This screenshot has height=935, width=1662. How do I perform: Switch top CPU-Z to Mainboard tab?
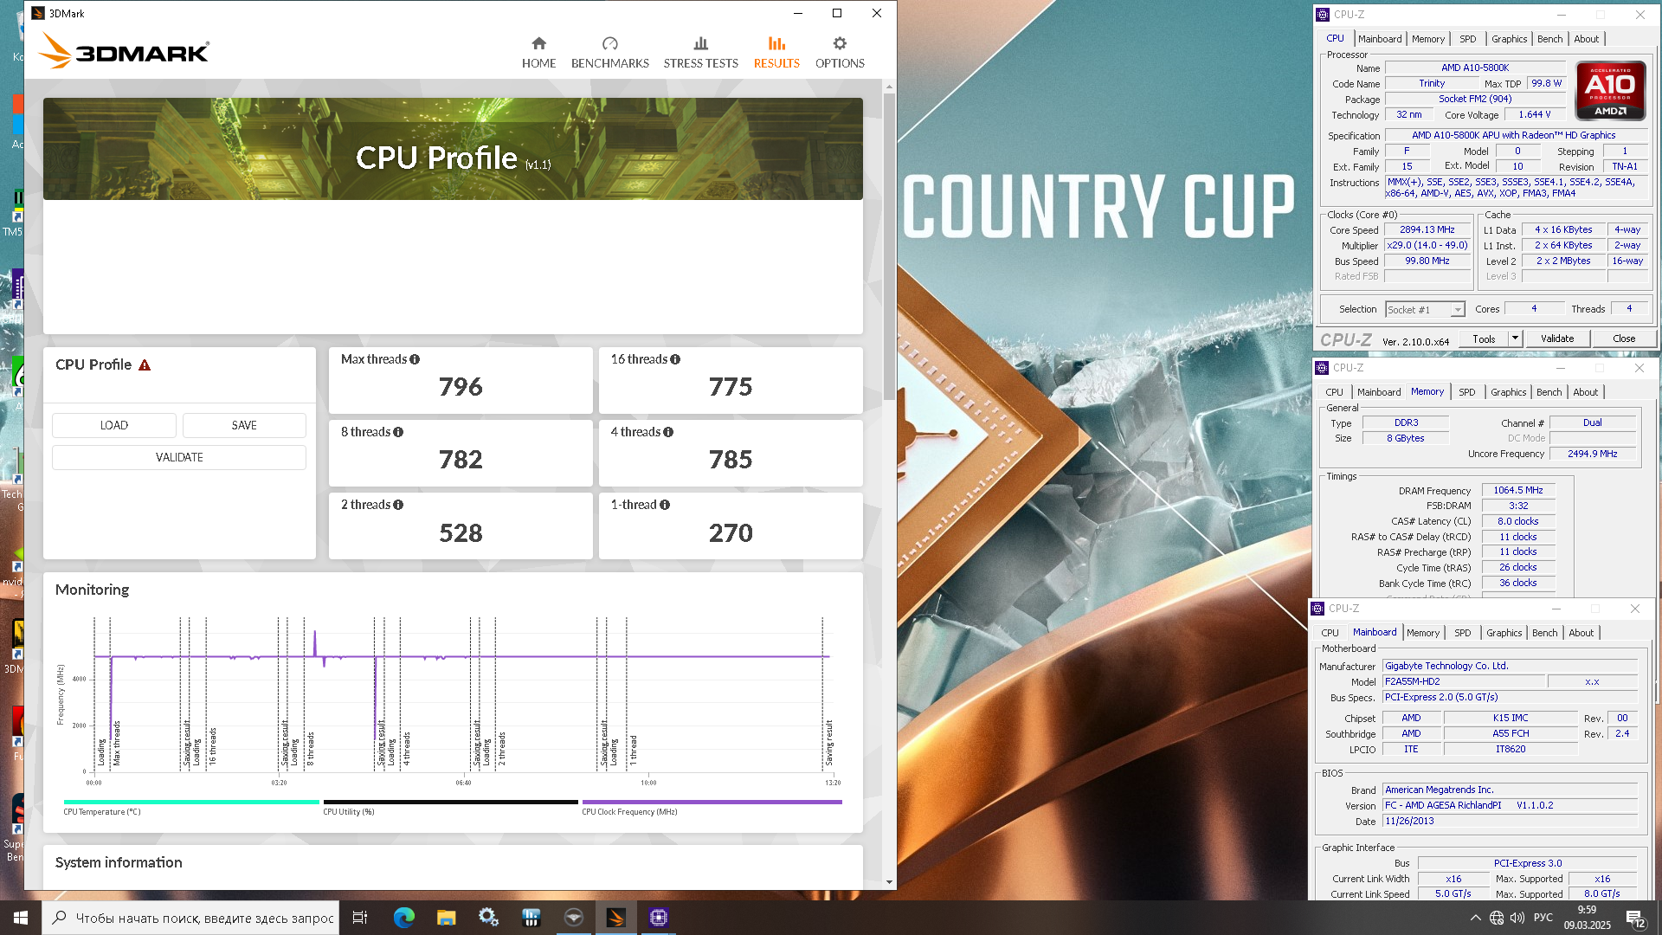pyautogui.click(x=1380, y=39)
